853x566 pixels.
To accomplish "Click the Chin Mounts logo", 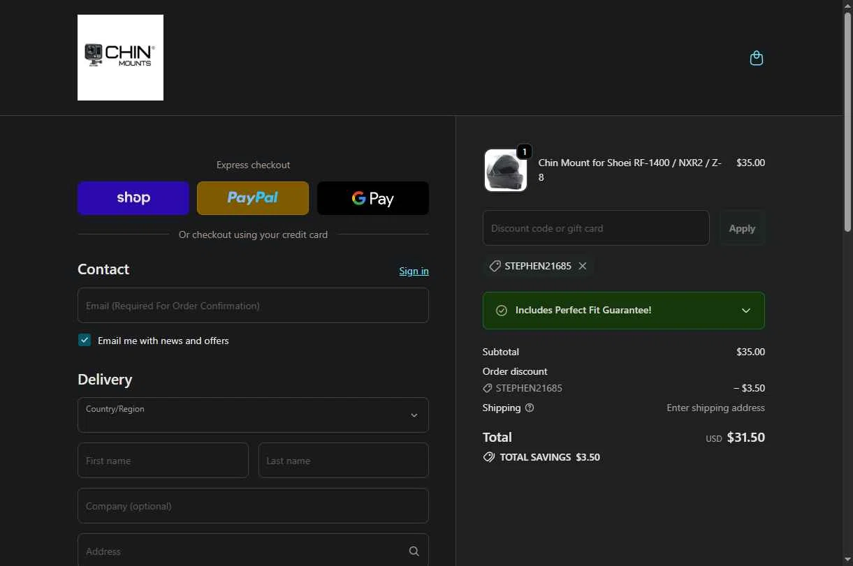I will [120, 57].
